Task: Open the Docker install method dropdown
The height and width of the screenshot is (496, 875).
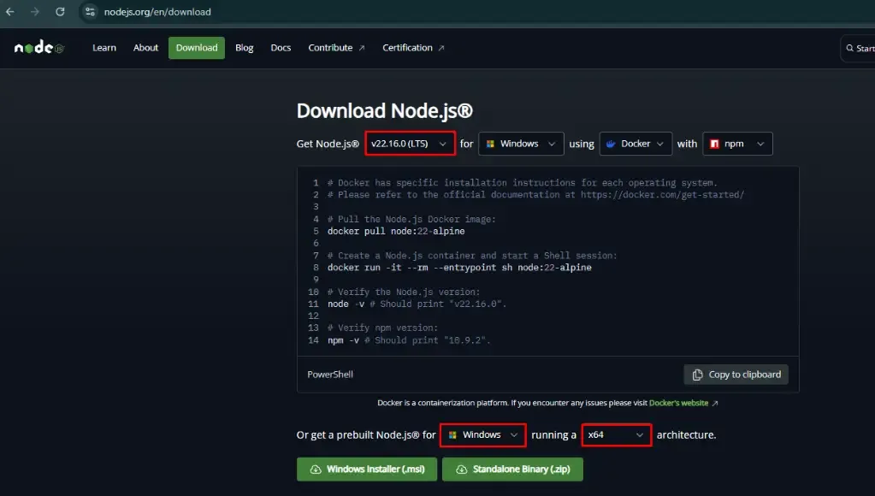Action: (x=636, y=144)
